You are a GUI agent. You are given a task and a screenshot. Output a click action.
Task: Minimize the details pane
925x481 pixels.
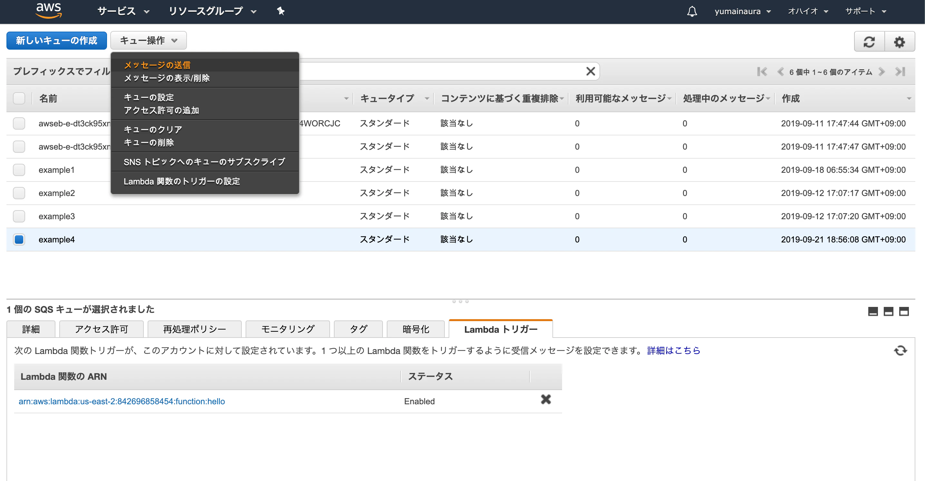873,311
